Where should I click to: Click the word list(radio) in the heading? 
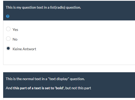click(x=58, y=8)
